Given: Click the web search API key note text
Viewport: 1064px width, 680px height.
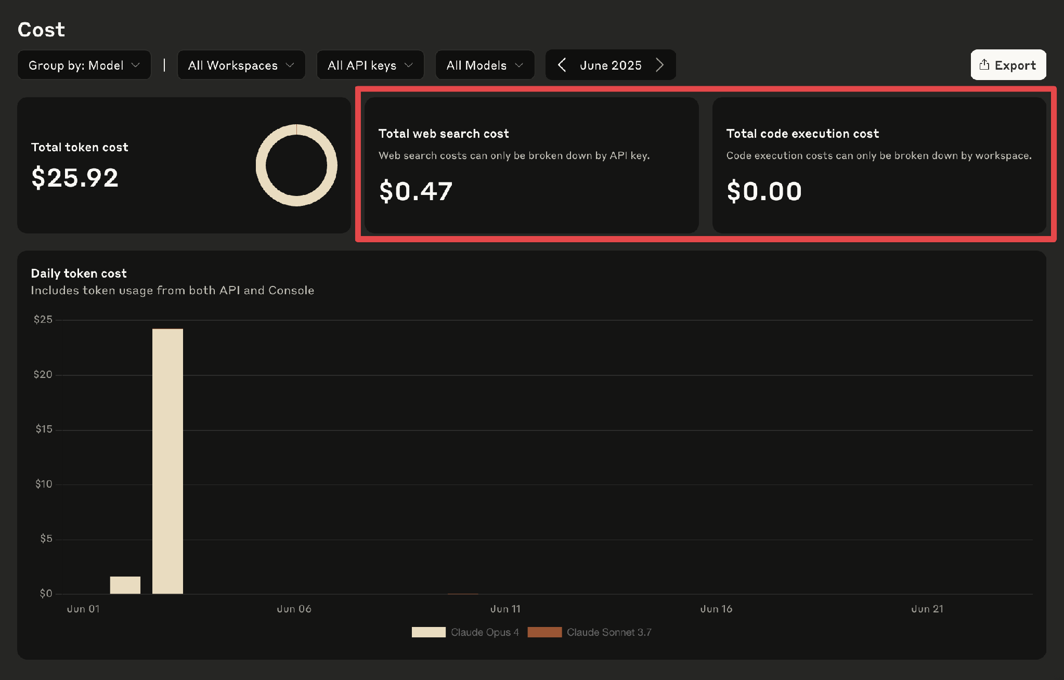Looking at the screenshot, I should 514,155.
